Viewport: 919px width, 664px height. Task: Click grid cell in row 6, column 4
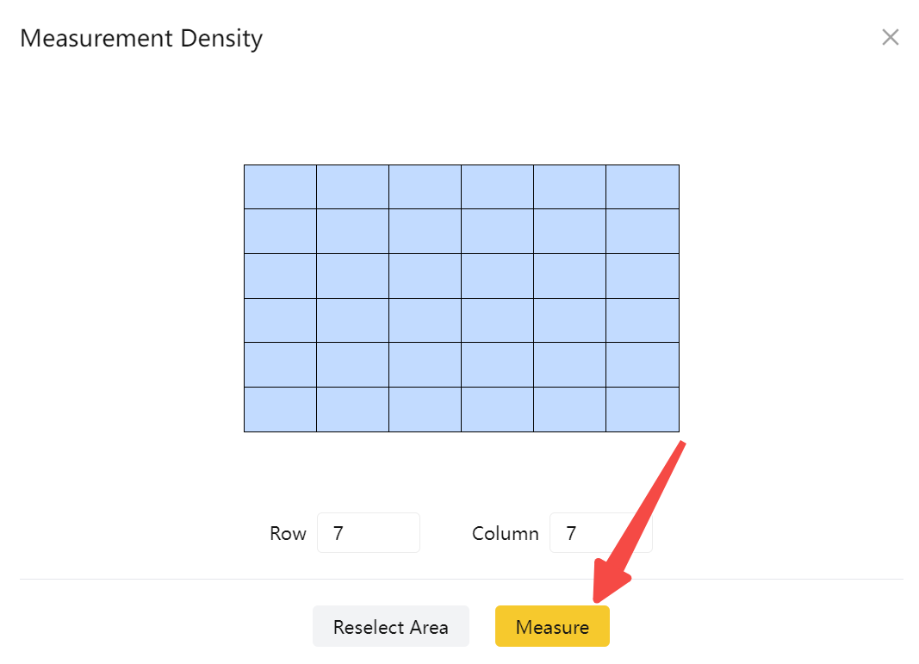pyautogui.click(x=498, y=409)
